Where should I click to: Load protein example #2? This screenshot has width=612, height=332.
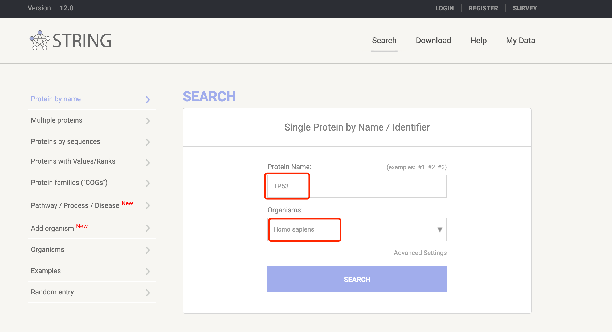(x=431, y=167)
